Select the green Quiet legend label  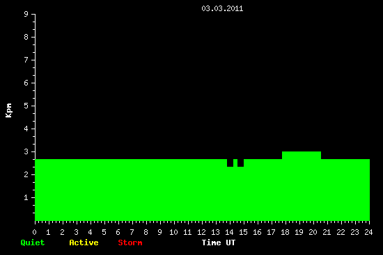coord(33,242)
